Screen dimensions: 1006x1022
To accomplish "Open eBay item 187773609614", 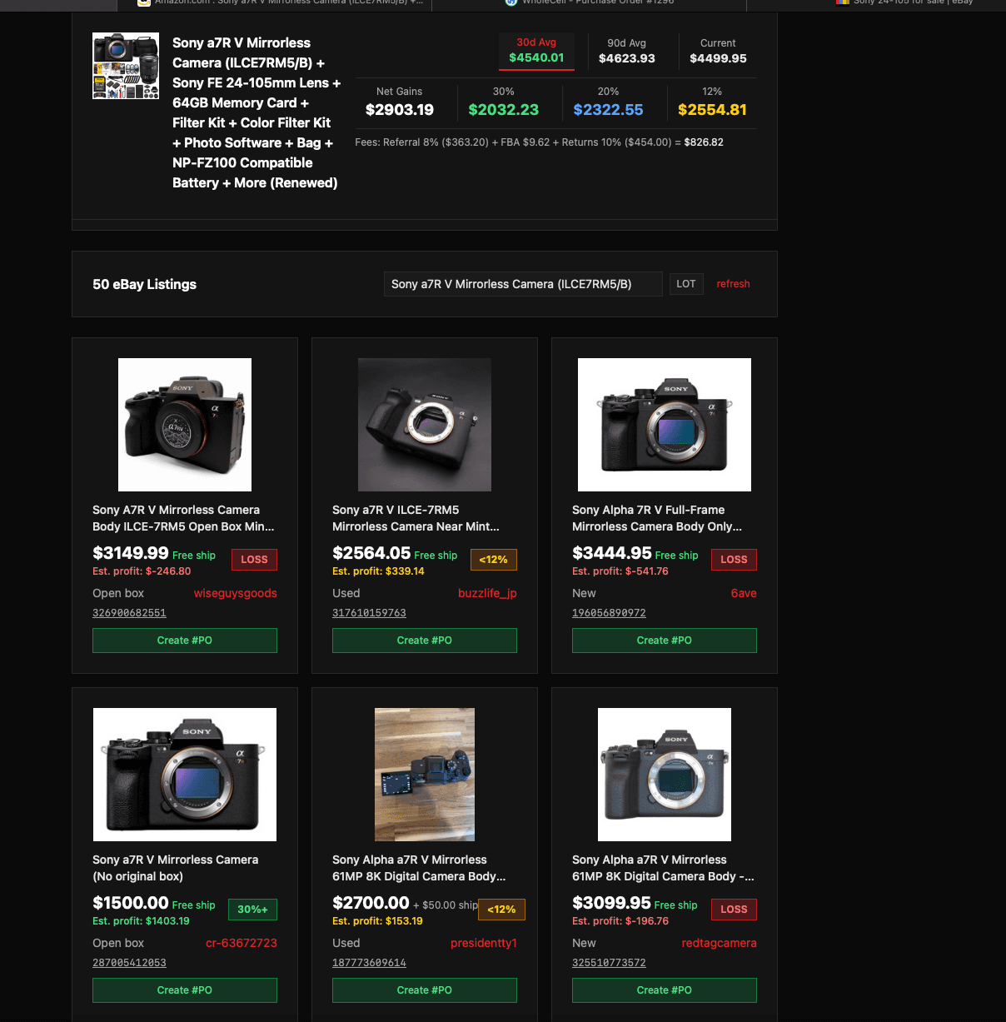I will 369,963.
